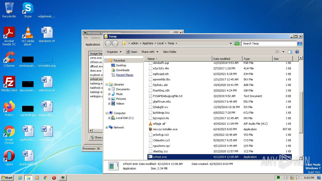This screenshot has height=181, width=322.
Task: Select nexxzy installer.exe file
Action: point(165,129)
